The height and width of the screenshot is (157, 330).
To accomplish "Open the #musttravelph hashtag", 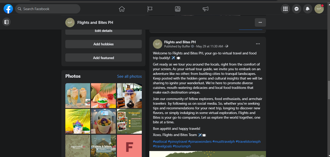I will coord(224,141).
